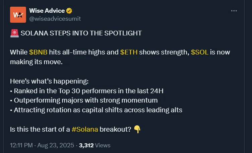Open the Wise Advice profile avatar
The height and width of the screenshot is (153, 252).
18,15
